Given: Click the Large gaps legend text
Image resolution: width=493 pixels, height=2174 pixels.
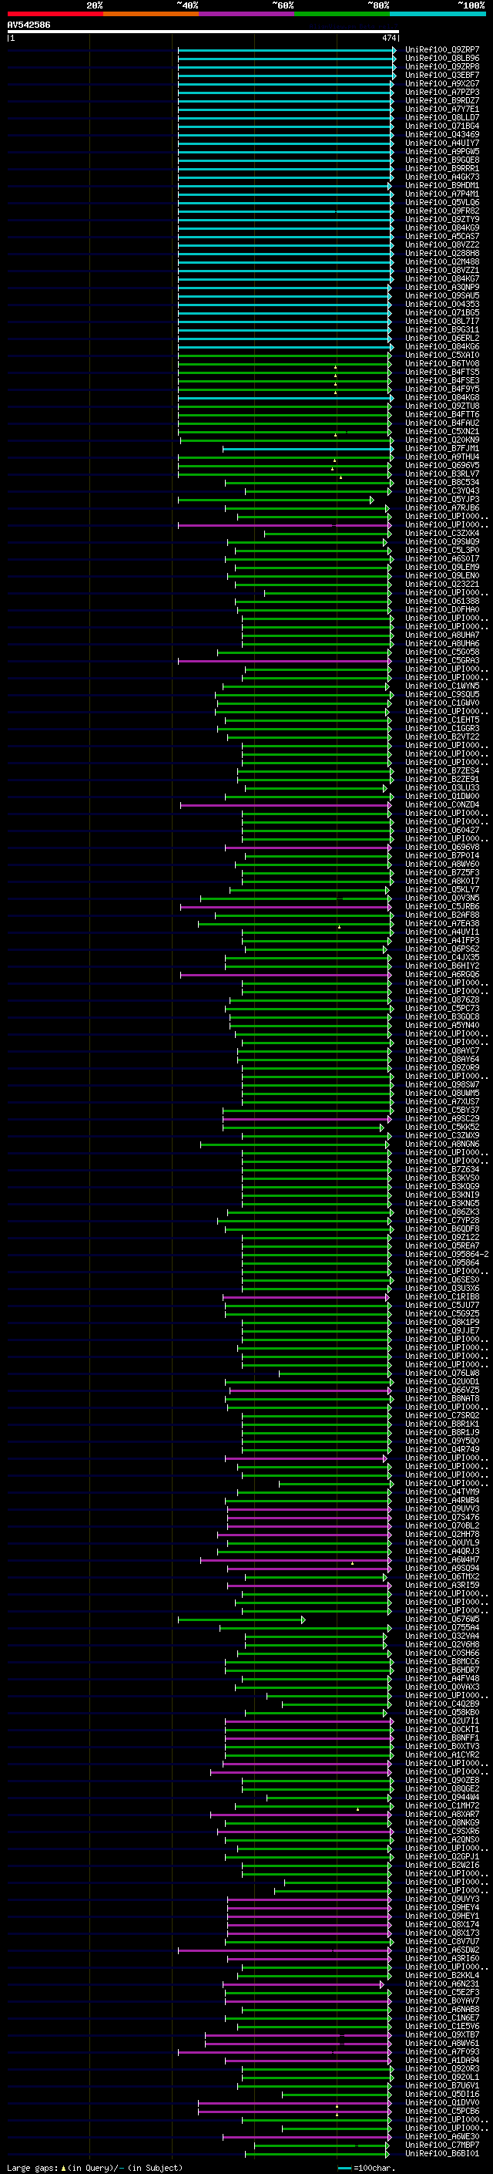Looking at the screenshot, I should coord(95,2167).
